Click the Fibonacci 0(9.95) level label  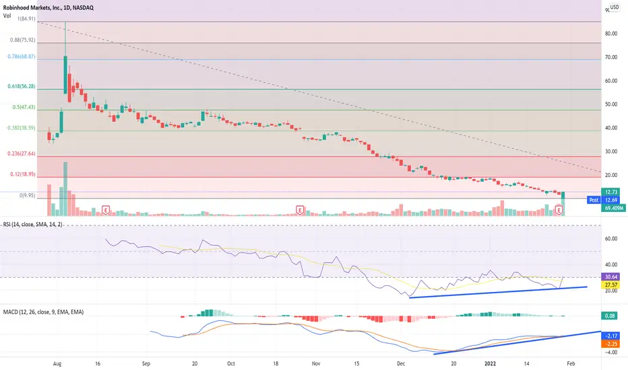coord(27,196)
